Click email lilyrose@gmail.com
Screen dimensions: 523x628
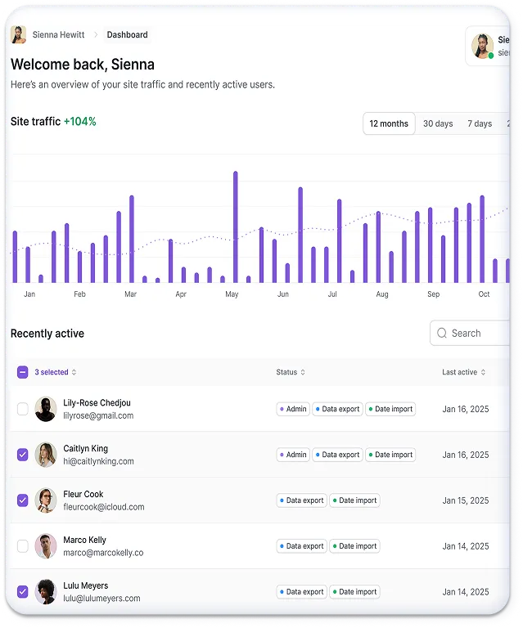[x=98, y=415]
